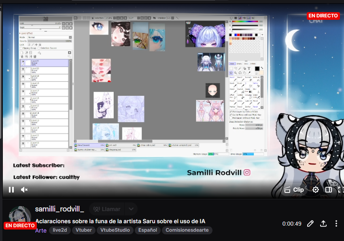Toggle Pick Layer by Ctrl+LeftClick checkbox
This screenshot has height=241, width=344.
(x=231, y=112)
